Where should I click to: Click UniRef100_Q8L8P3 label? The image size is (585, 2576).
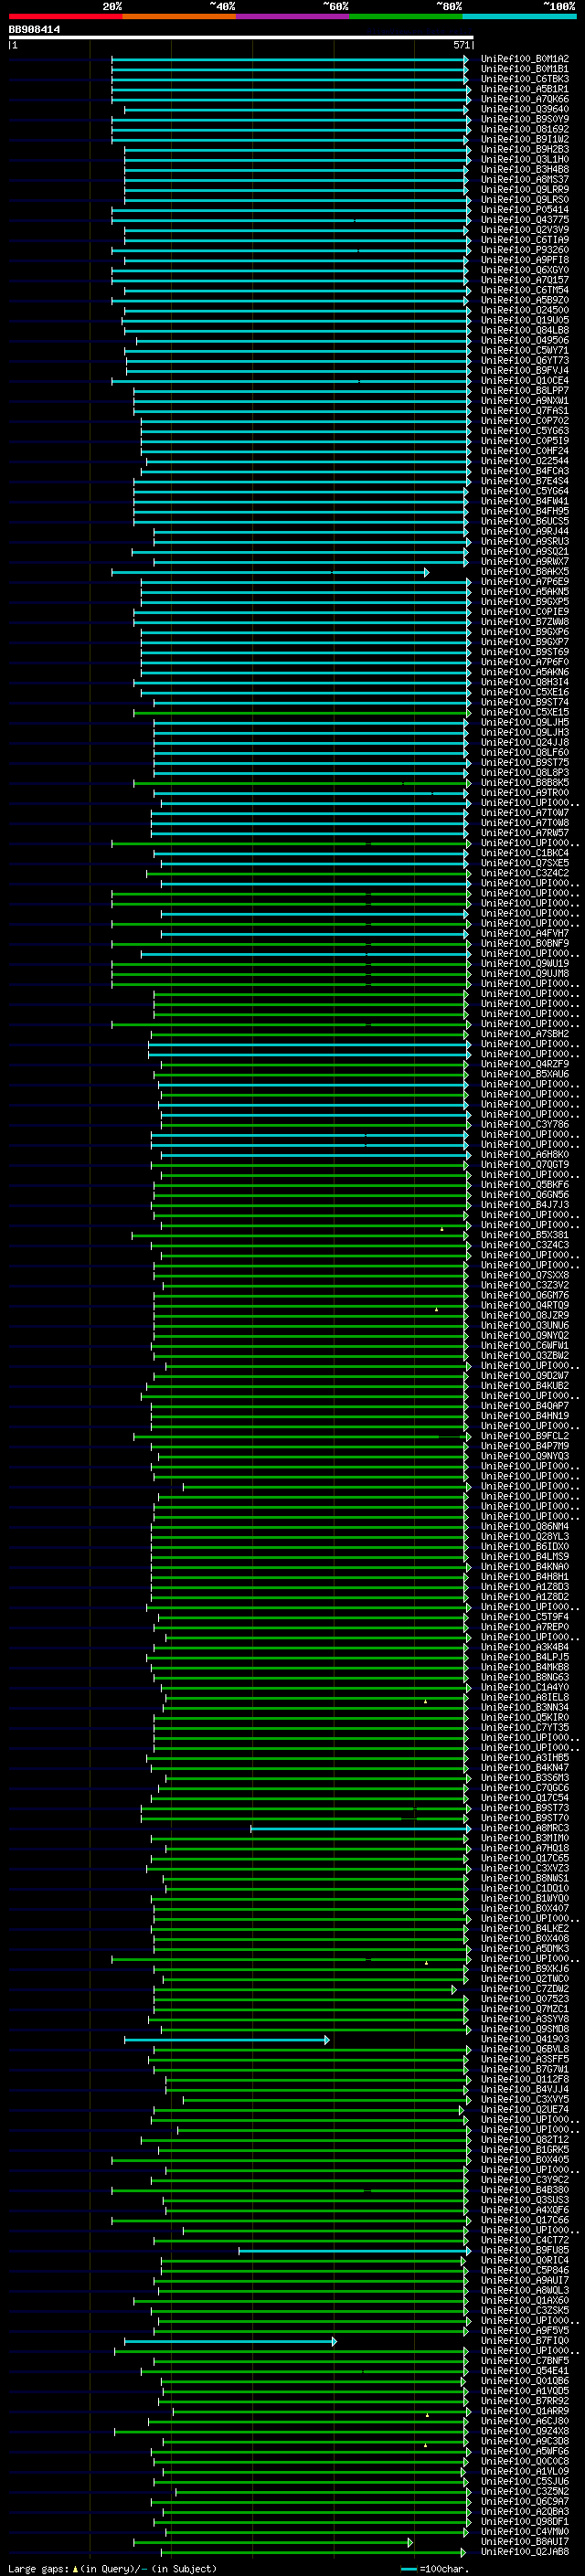point(525,772)
